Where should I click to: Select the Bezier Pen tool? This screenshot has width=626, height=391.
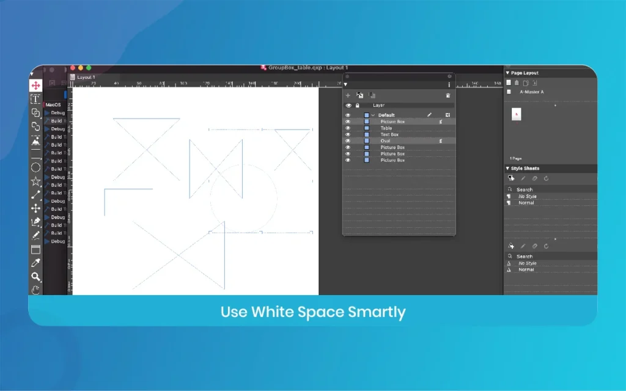click(35, 222)
